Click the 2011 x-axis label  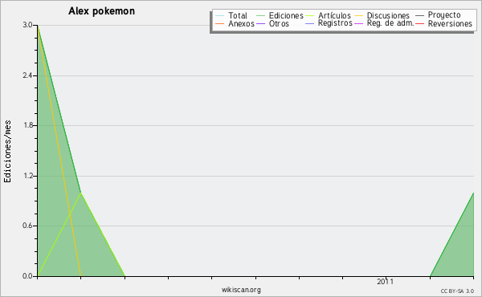[x=385, y=282]
